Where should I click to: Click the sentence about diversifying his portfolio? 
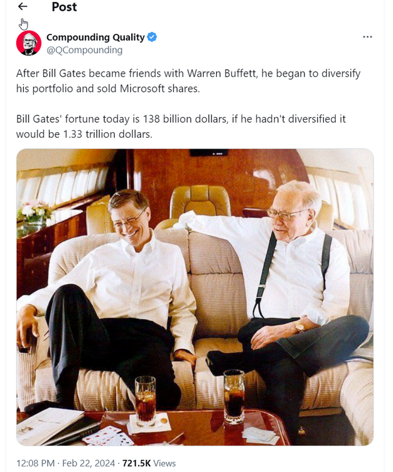point(188,81)
